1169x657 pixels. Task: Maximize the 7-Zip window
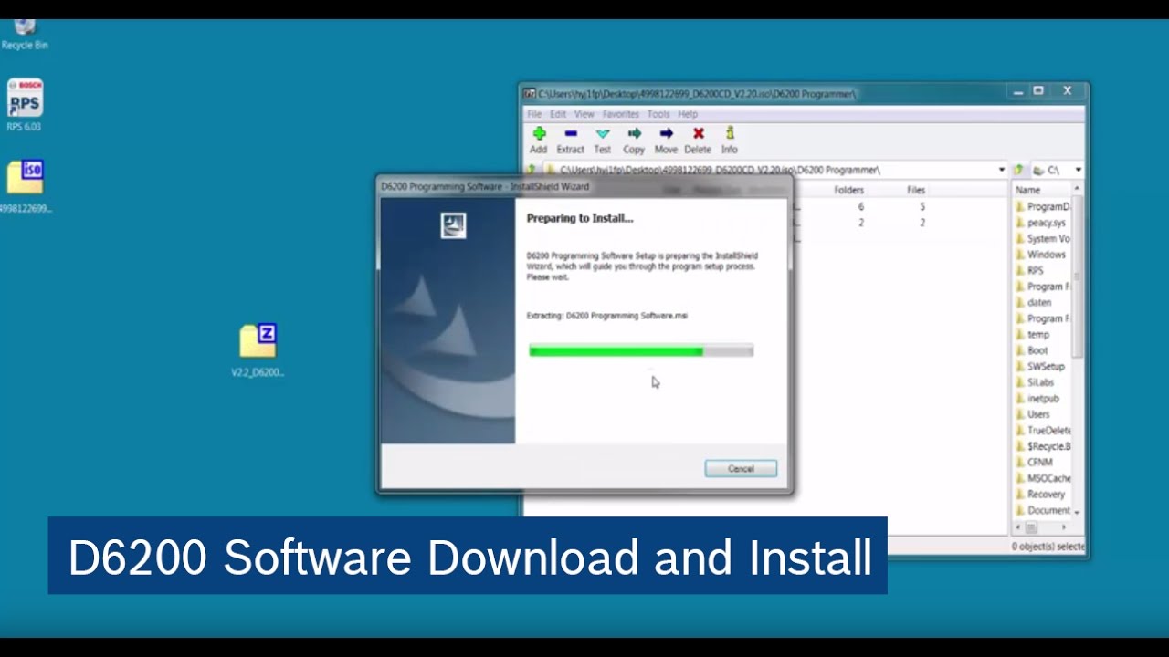(x=1038, y=91)
